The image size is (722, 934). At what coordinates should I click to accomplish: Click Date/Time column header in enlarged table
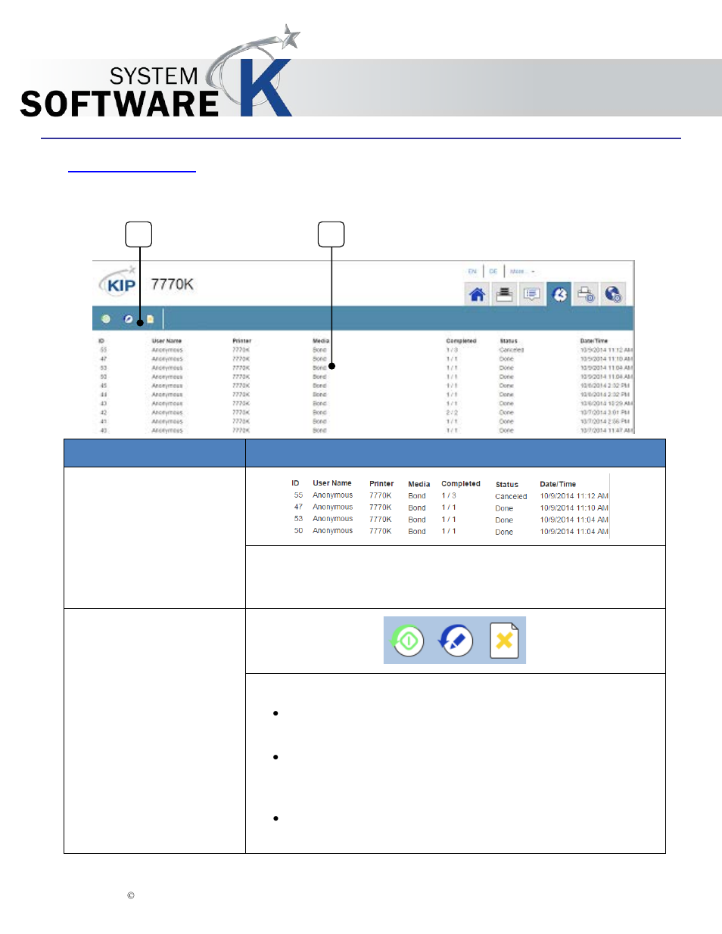(558, 484)
